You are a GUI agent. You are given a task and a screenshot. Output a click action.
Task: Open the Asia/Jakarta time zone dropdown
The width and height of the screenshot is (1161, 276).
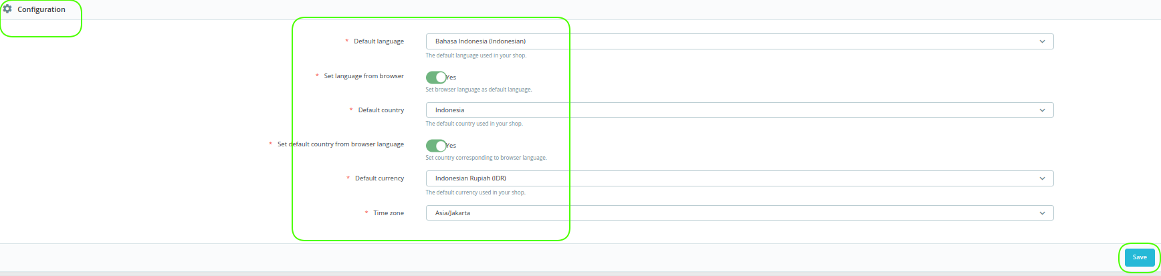(736, 213)
